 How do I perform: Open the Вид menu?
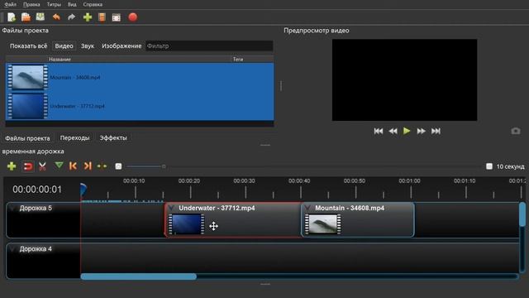tap(72, 4)
